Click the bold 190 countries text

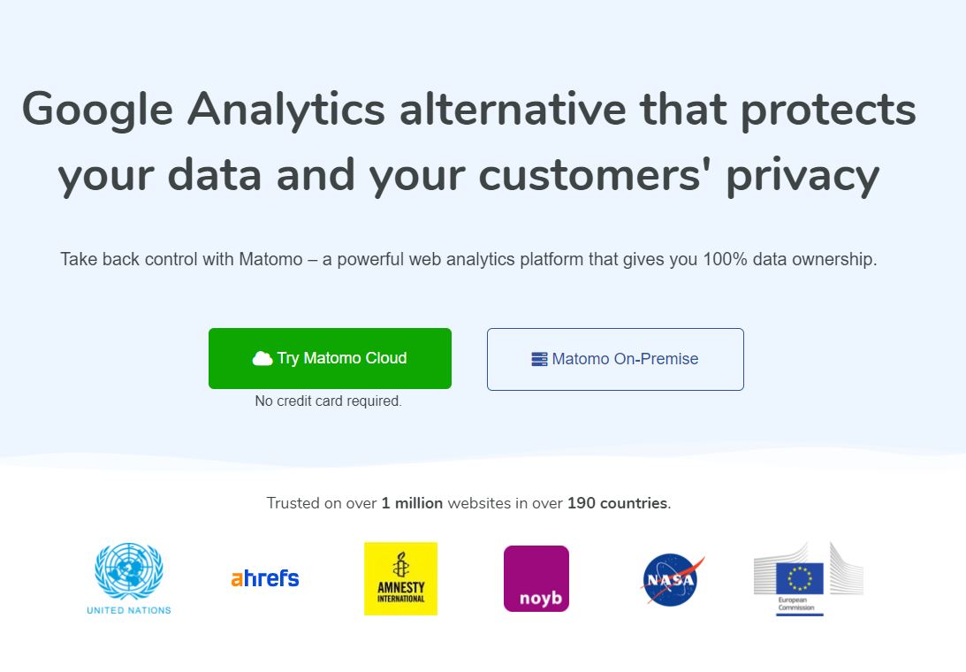(617, 503)
